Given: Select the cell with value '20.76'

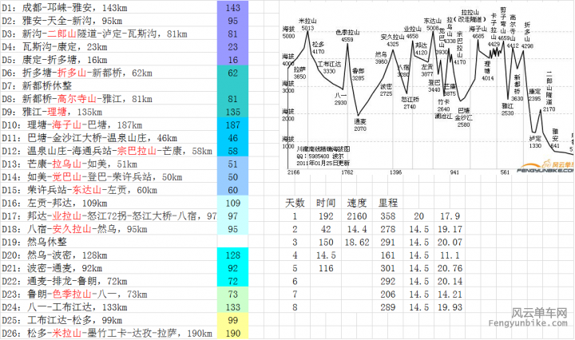Looking at the screenshot, I should coord(450,267).
